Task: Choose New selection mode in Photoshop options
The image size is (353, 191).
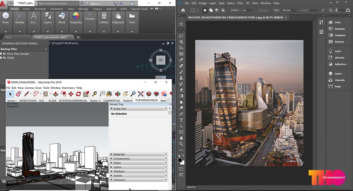Action: [x=205, y=10]
